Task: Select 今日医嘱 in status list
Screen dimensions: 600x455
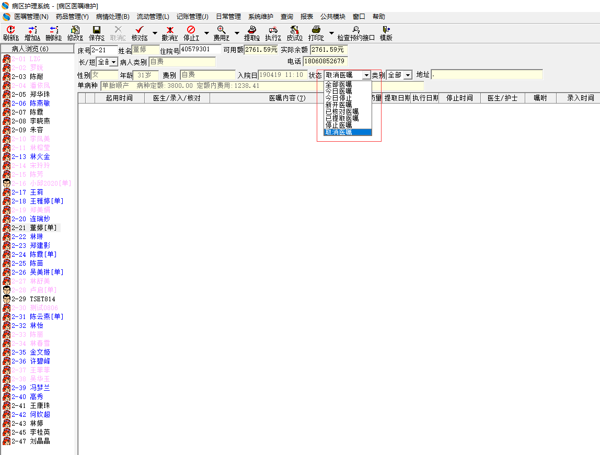Action: pos(348,92)
